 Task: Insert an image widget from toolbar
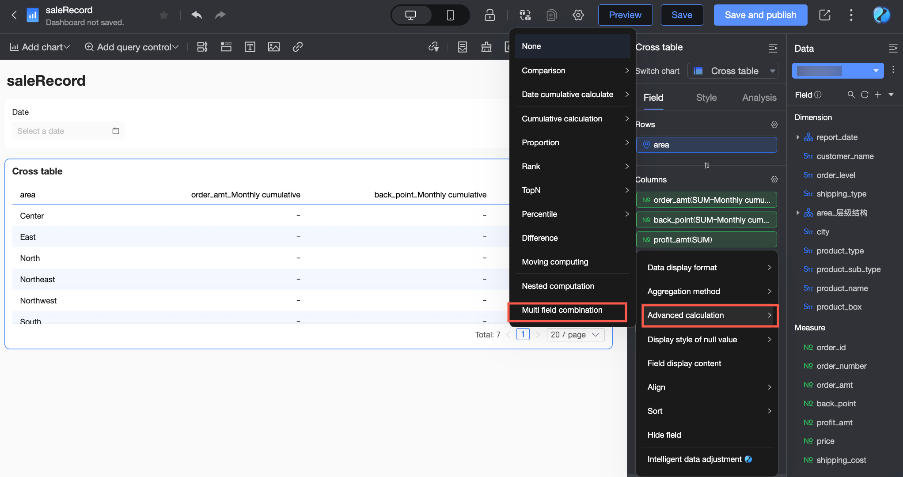point(273,47)
